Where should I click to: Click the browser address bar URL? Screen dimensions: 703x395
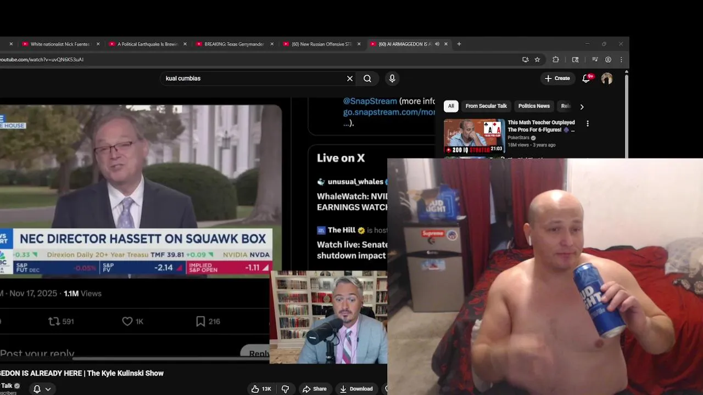click(42, 59)
